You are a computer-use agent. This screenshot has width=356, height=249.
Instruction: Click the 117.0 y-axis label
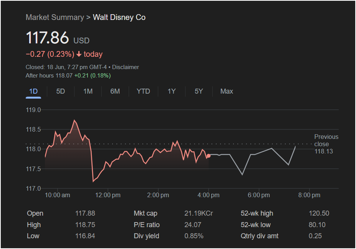tap(33, 188)
